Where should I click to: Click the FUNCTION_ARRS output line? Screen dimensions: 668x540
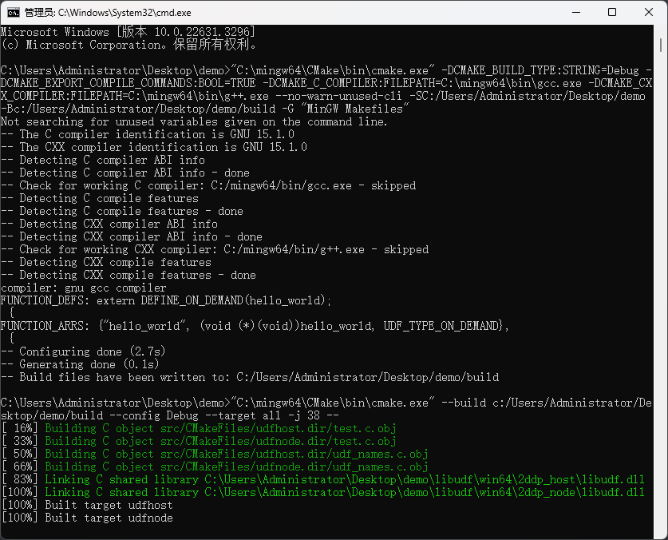[255, 326]
